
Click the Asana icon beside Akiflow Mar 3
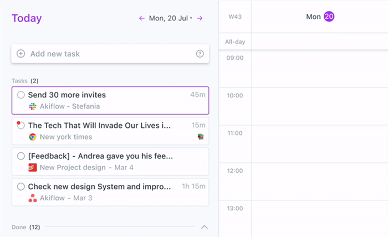click(x=33, y=198)
